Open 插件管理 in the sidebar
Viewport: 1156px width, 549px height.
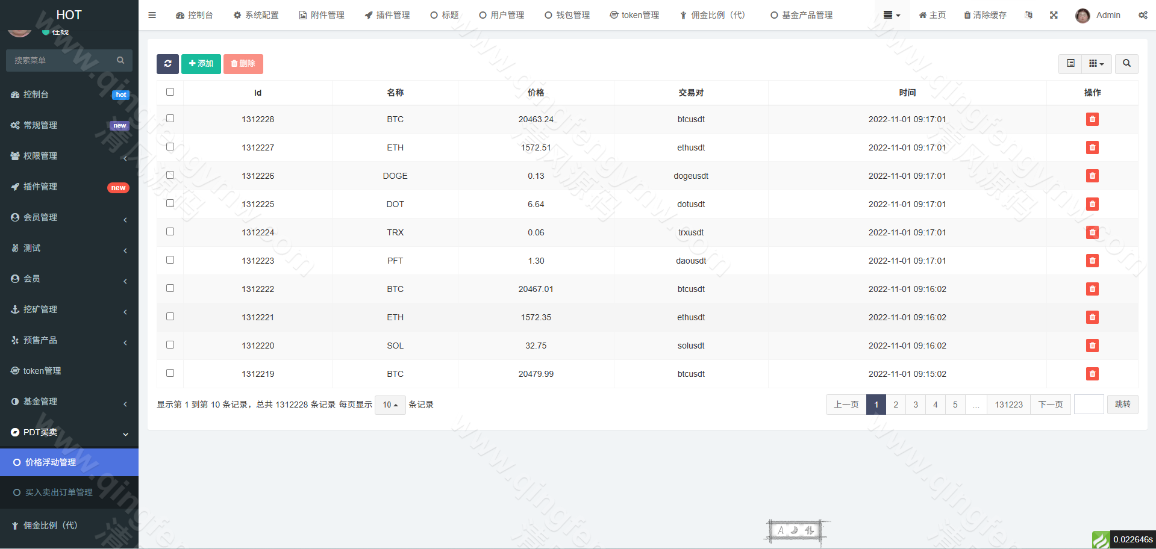pyautogui.click(x=69, y=187)
